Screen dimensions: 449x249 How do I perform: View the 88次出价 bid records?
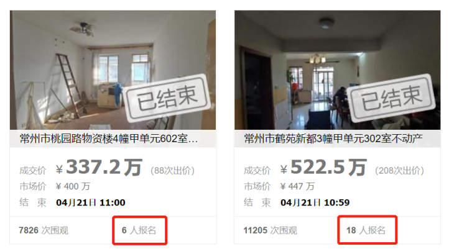tap(173, 171)
